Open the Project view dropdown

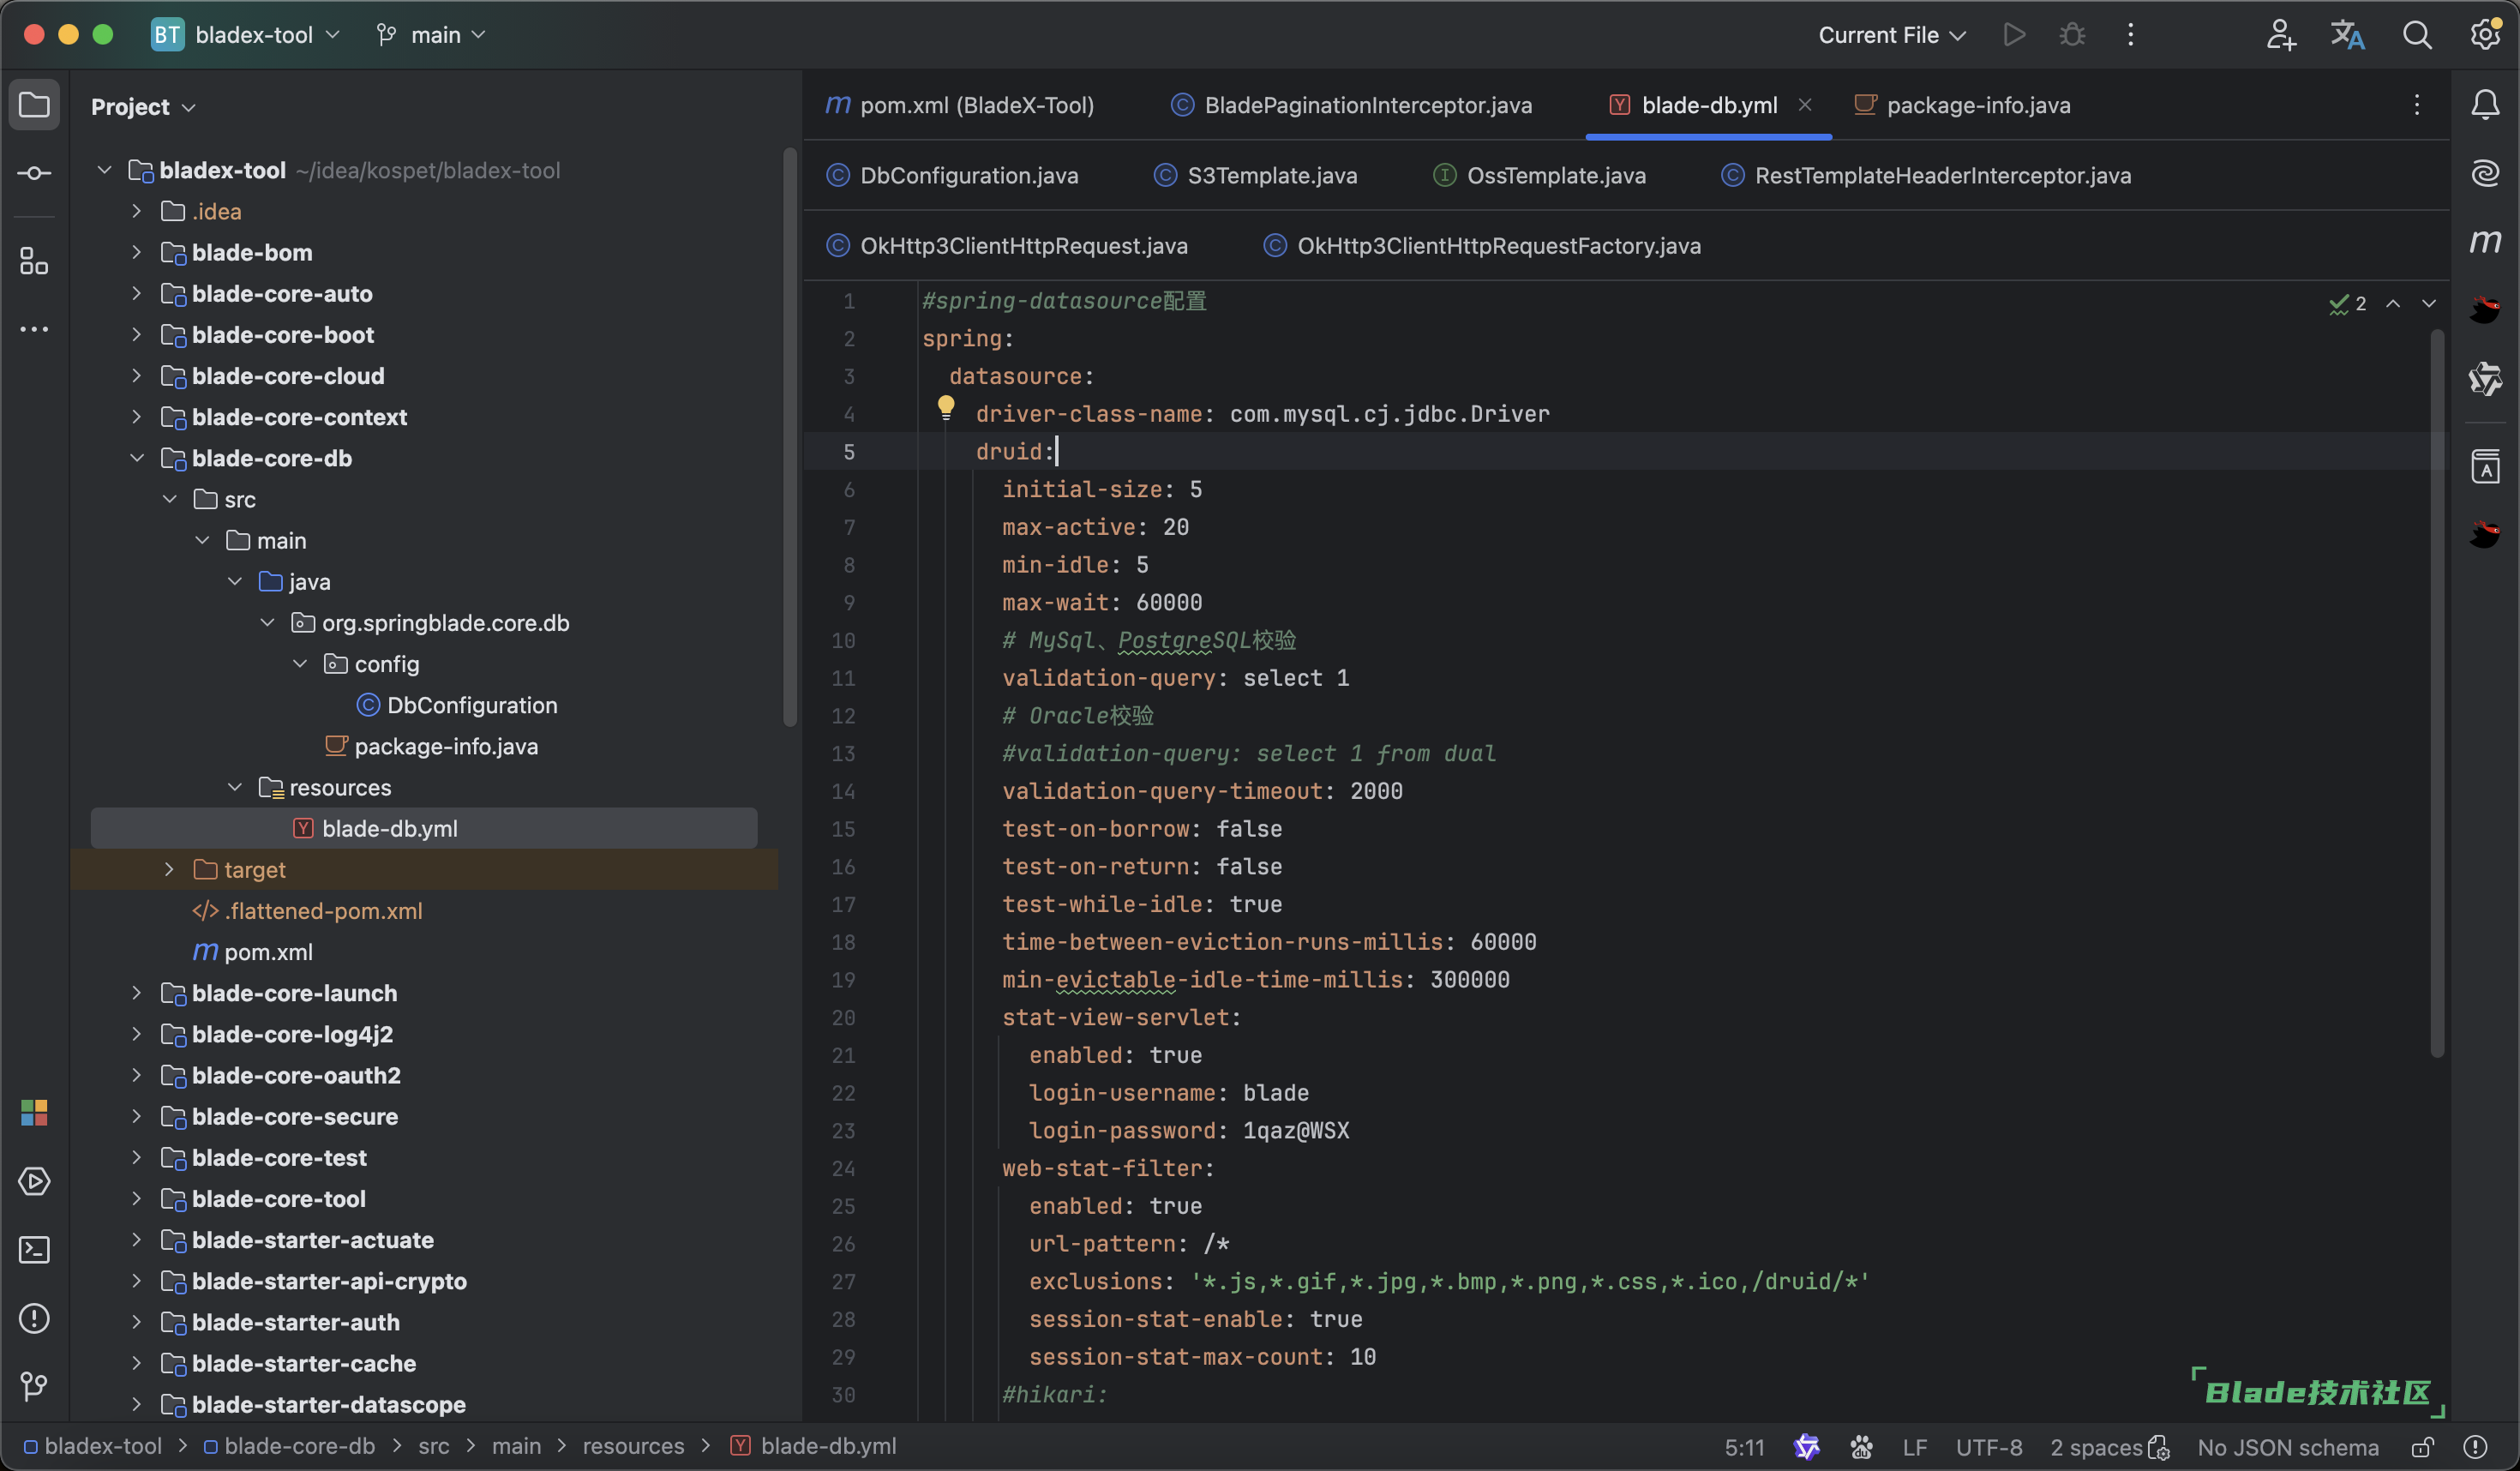[143, 107]
